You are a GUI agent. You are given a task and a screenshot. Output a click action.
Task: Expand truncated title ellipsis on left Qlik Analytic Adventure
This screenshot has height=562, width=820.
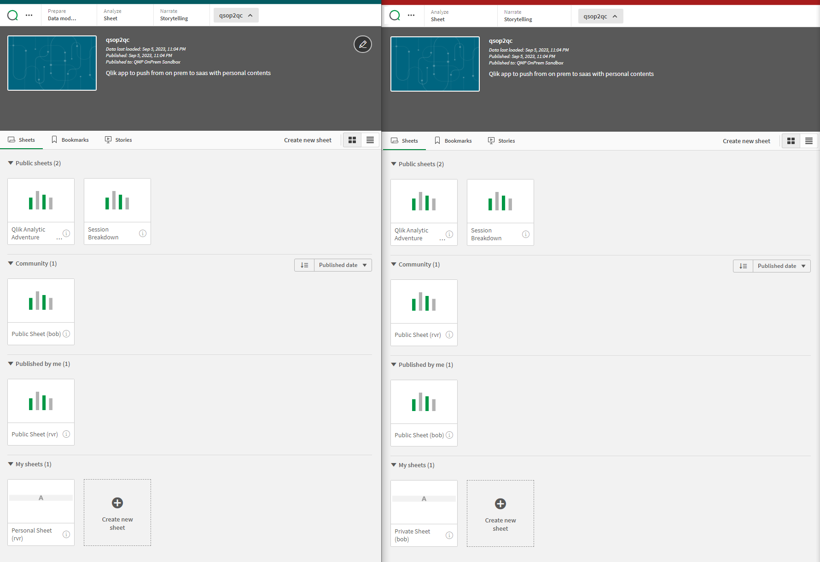pos(59,238)
